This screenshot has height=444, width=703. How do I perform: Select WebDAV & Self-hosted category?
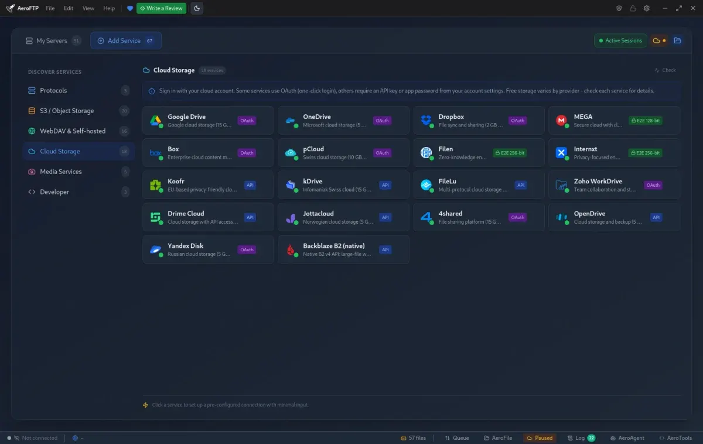(79, 131)
